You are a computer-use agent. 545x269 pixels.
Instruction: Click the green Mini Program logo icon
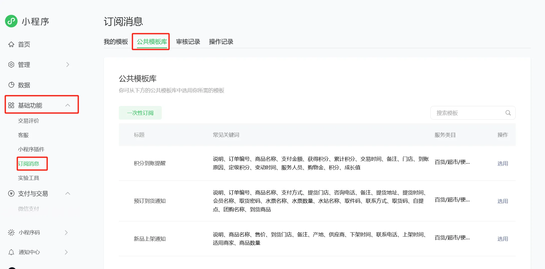[x=11, y=21]
